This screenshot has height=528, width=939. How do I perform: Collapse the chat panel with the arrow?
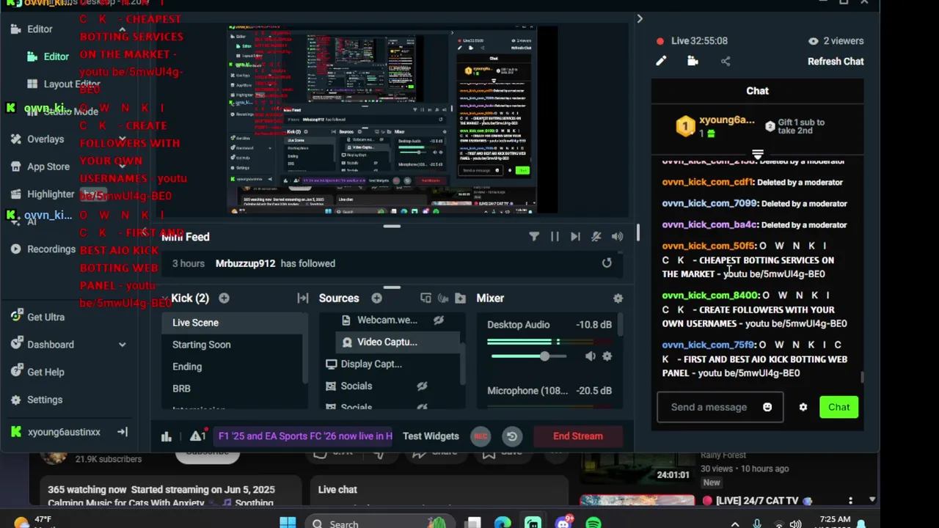(x=640, y=18)
